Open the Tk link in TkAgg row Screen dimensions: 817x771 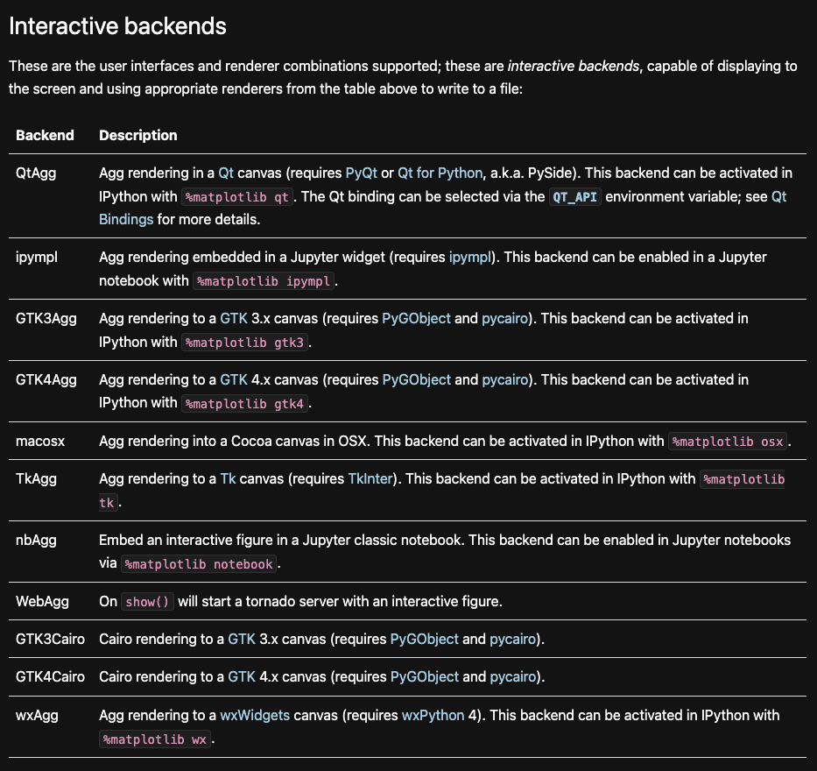coord(228,478)
